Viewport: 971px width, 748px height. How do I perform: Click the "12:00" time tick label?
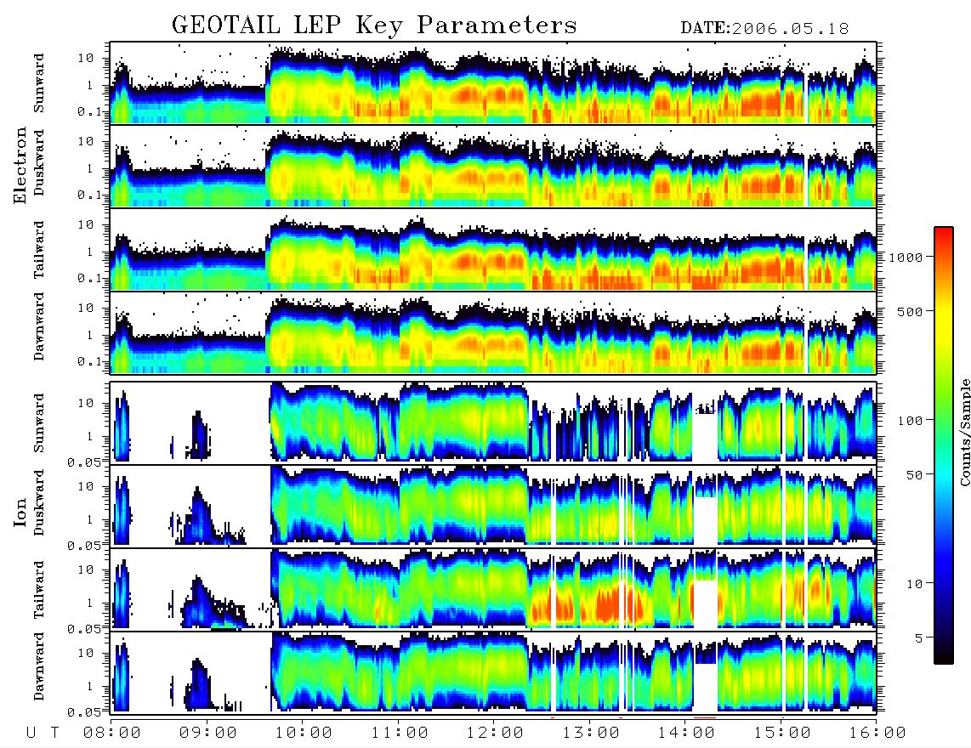point(495,734)
